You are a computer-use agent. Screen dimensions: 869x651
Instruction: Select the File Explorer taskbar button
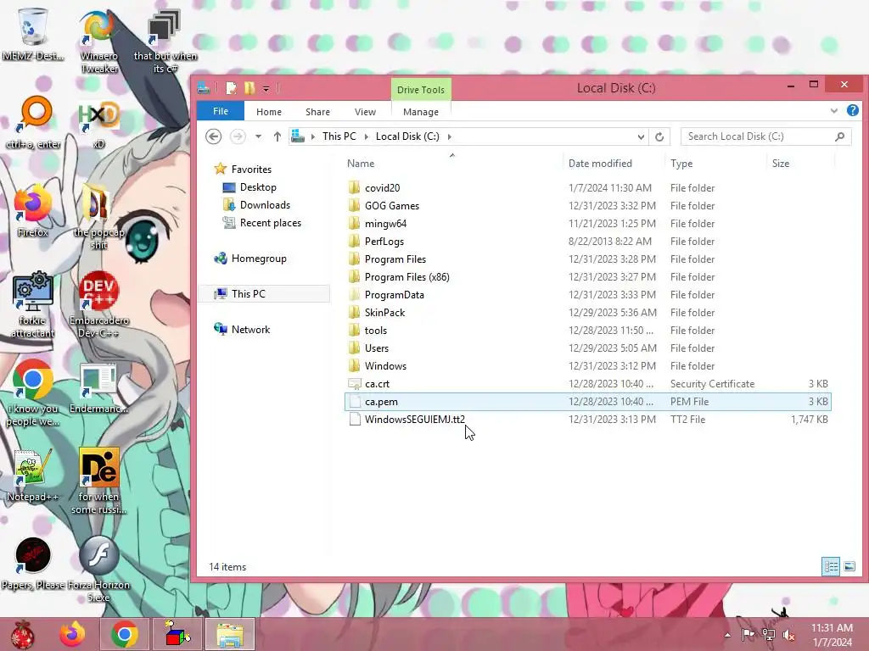[230, 634]
